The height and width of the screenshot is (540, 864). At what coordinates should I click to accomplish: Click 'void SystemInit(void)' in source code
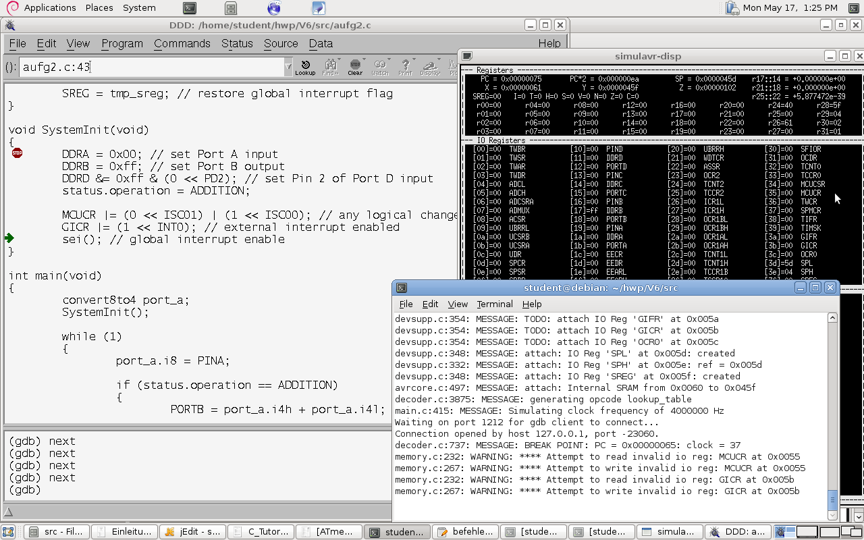pos(78,130)
